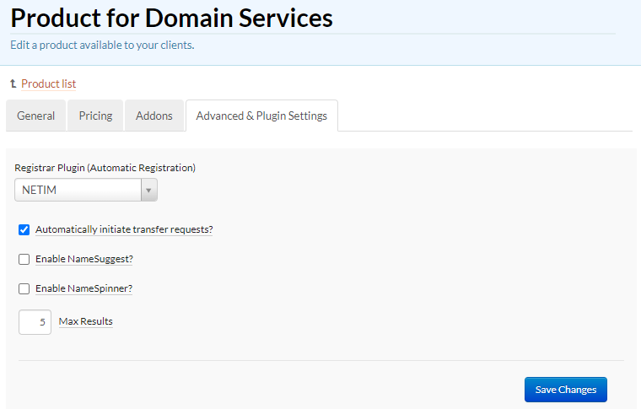Click the Max Results input field
The image size is (641, 409).
[35, 322]
